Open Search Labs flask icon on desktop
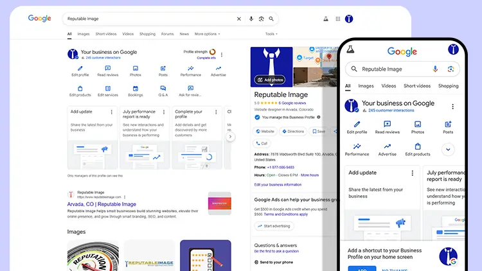 pos(326,19)
